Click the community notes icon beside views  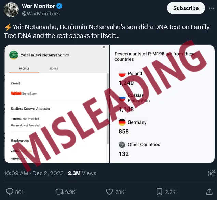click(212, 173)
